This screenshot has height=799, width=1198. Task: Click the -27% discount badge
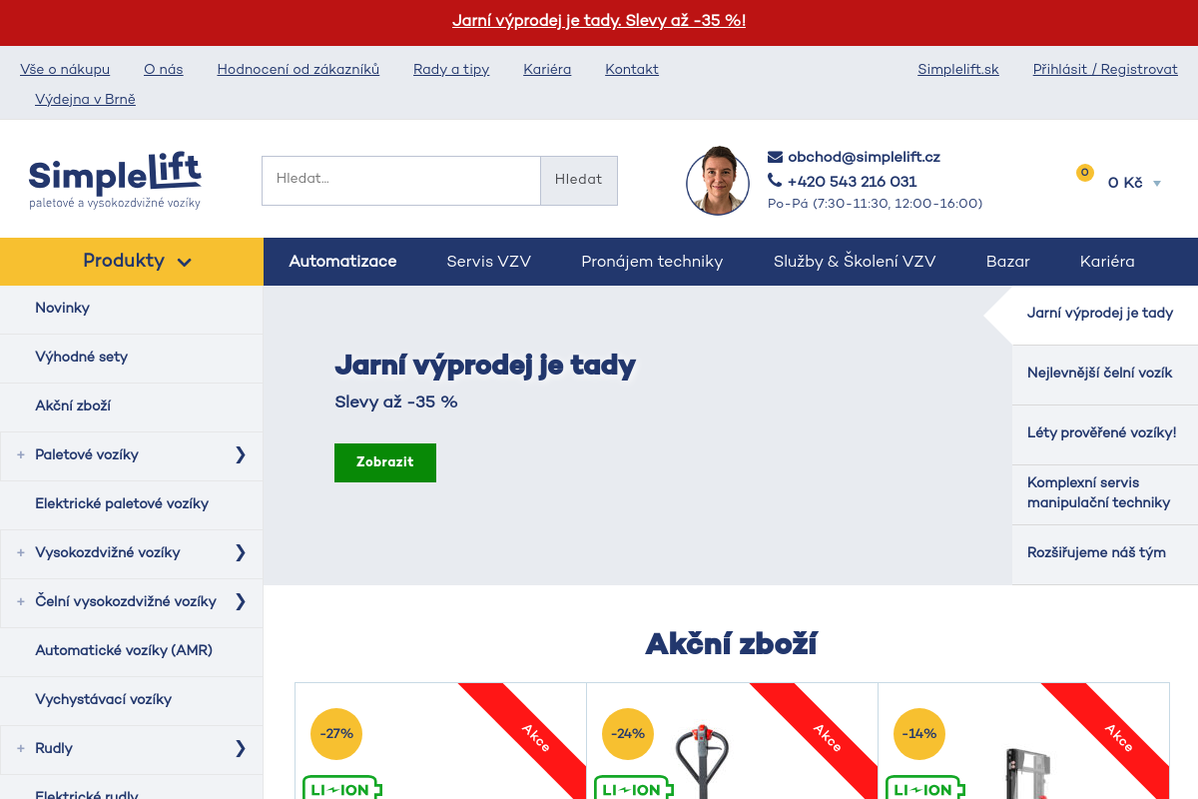point(336,733)
